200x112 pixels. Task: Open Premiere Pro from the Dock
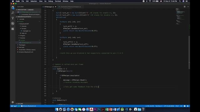(x=95, y=109)
